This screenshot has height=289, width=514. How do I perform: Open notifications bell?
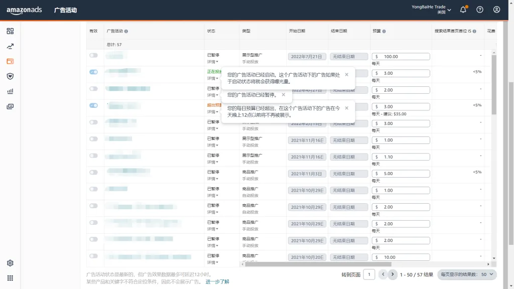tap(463, 10)
